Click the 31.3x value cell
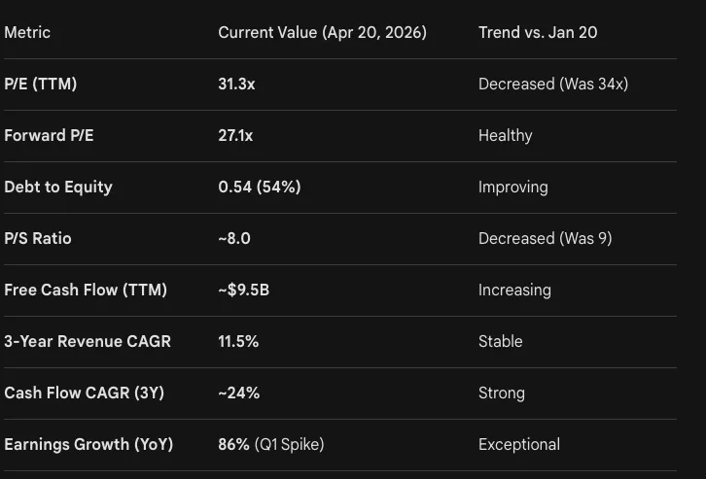The image size is (706, 479). [x=236, y=85]
